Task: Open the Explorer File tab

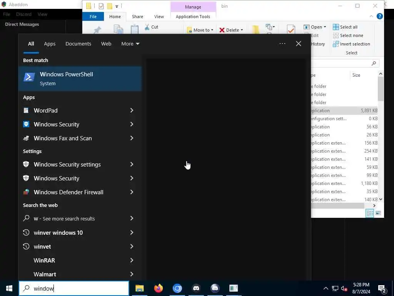Action: [93, 16]
